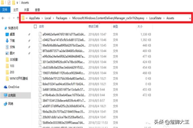Image resolution: width=193 pixels, height=128 pixels.
Task: Open 文档 in the navigation pane
Action: (x=12, y=47)
